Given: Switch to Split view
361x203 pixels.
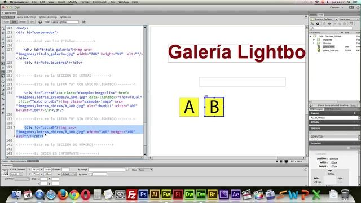Looking at the screenshot, I should pyautogui.click(x=14, y=21).
